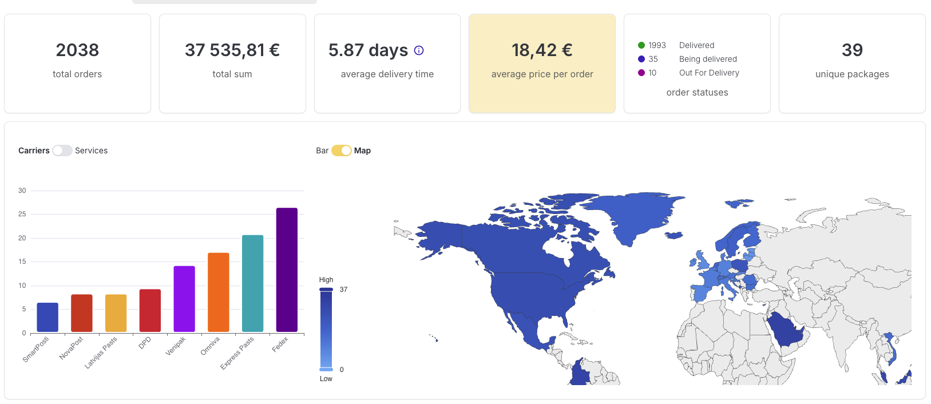Image resolution: width=931 pixels, height=404 pixels.
Task: Click the Fedex dark purple bar
Action: click(x=287, y=270)
